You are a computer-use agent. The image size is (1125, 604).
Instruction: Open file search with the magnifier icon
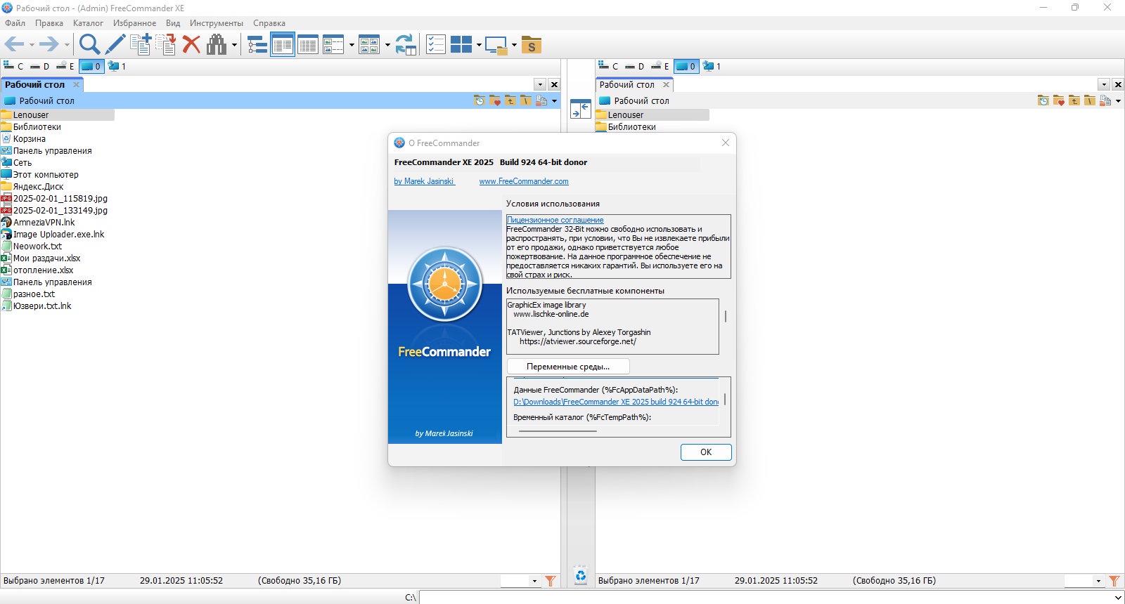point(89,45)
